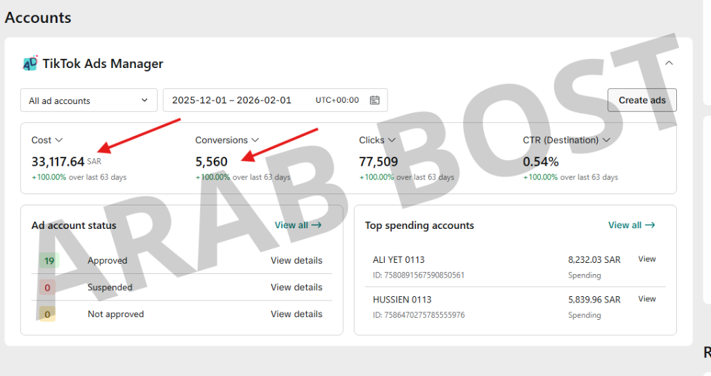This screenshot has height=376, width=711.
Task: Click the Ad account status heading
Action: [x=74, y=225]
